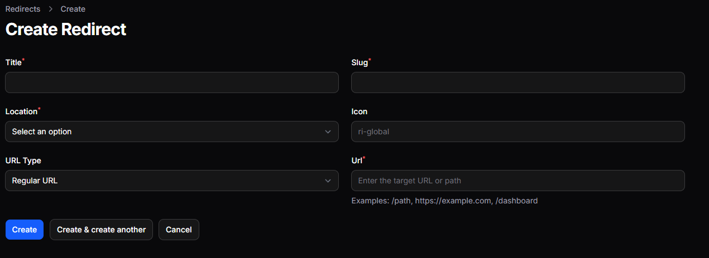Click the URL Type field label

(x=23, y=160)
